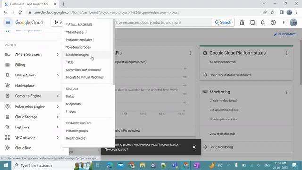Activate Cloud Shell terminal icon

click(x=252, y=22)
